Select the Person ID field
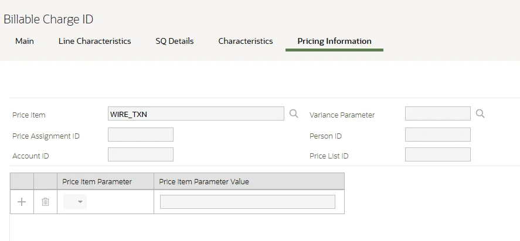The image size is (520, 241). [437, 135]
